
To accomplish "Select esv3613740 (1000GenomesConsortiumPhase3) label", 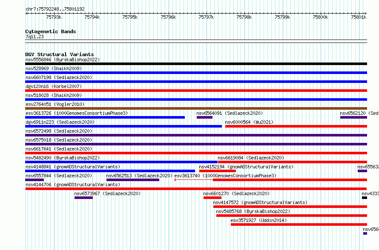I will coord(225,176).
